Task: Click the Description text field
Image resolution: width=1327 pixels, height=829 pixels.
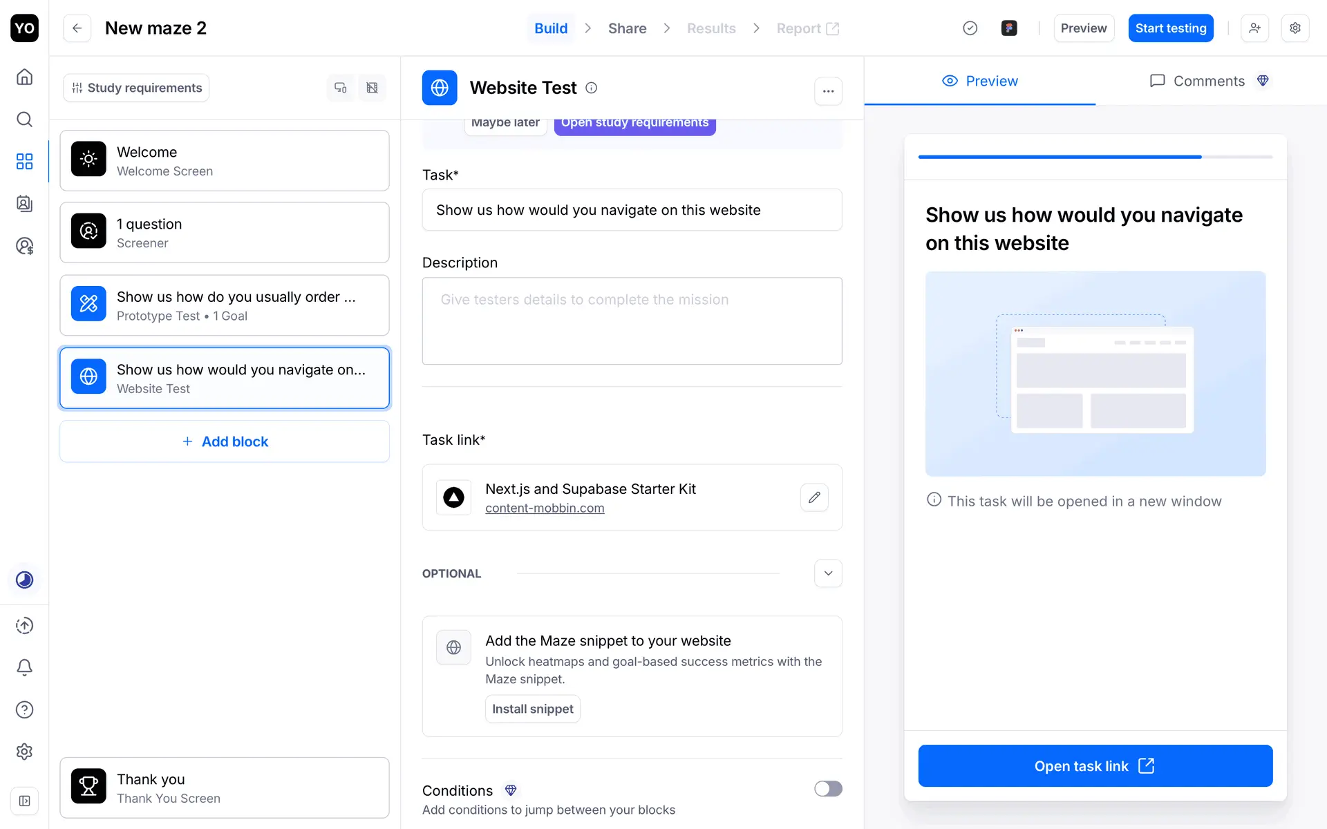Action: 632,321
